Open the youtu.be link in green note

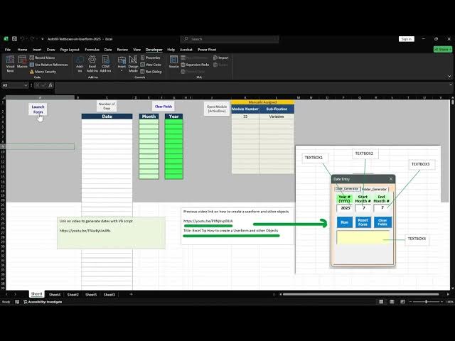pyautogui.click(x=85, y=231)
